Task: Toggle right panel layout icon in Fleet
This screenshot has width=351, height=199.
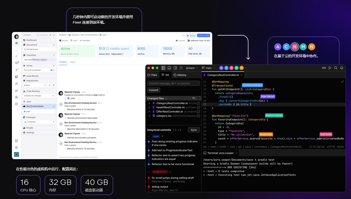Action: click(175, 68)
